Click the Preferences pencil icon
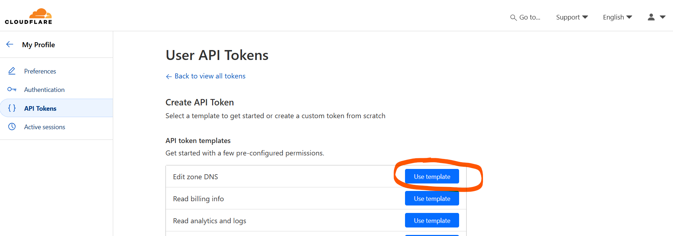Image resolution: width=673 pixels, height=236 pixels. 12,71
